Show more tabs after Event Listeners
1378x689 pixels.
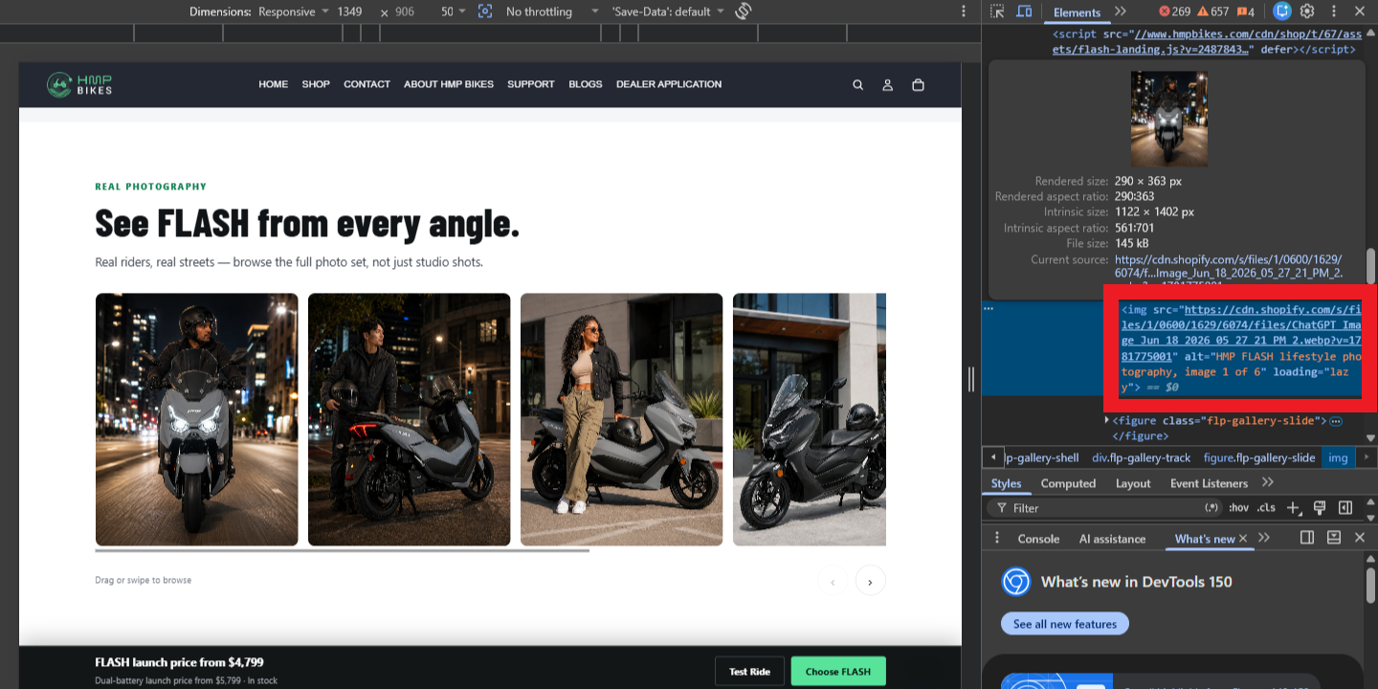[1268, 482]
